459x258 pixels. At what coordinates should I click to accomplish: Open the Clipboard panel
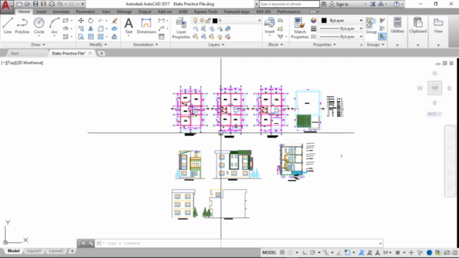[x=417, y=25]
